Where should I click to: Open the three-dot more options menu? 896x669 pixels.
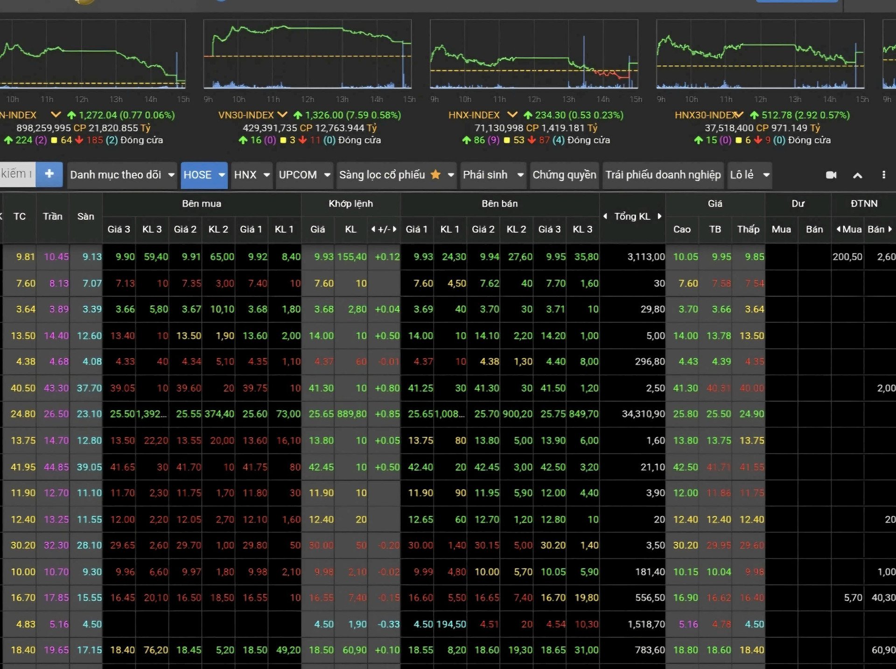point(883,175)
